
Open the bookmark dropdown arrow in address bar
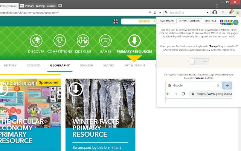tap(160, 12)
